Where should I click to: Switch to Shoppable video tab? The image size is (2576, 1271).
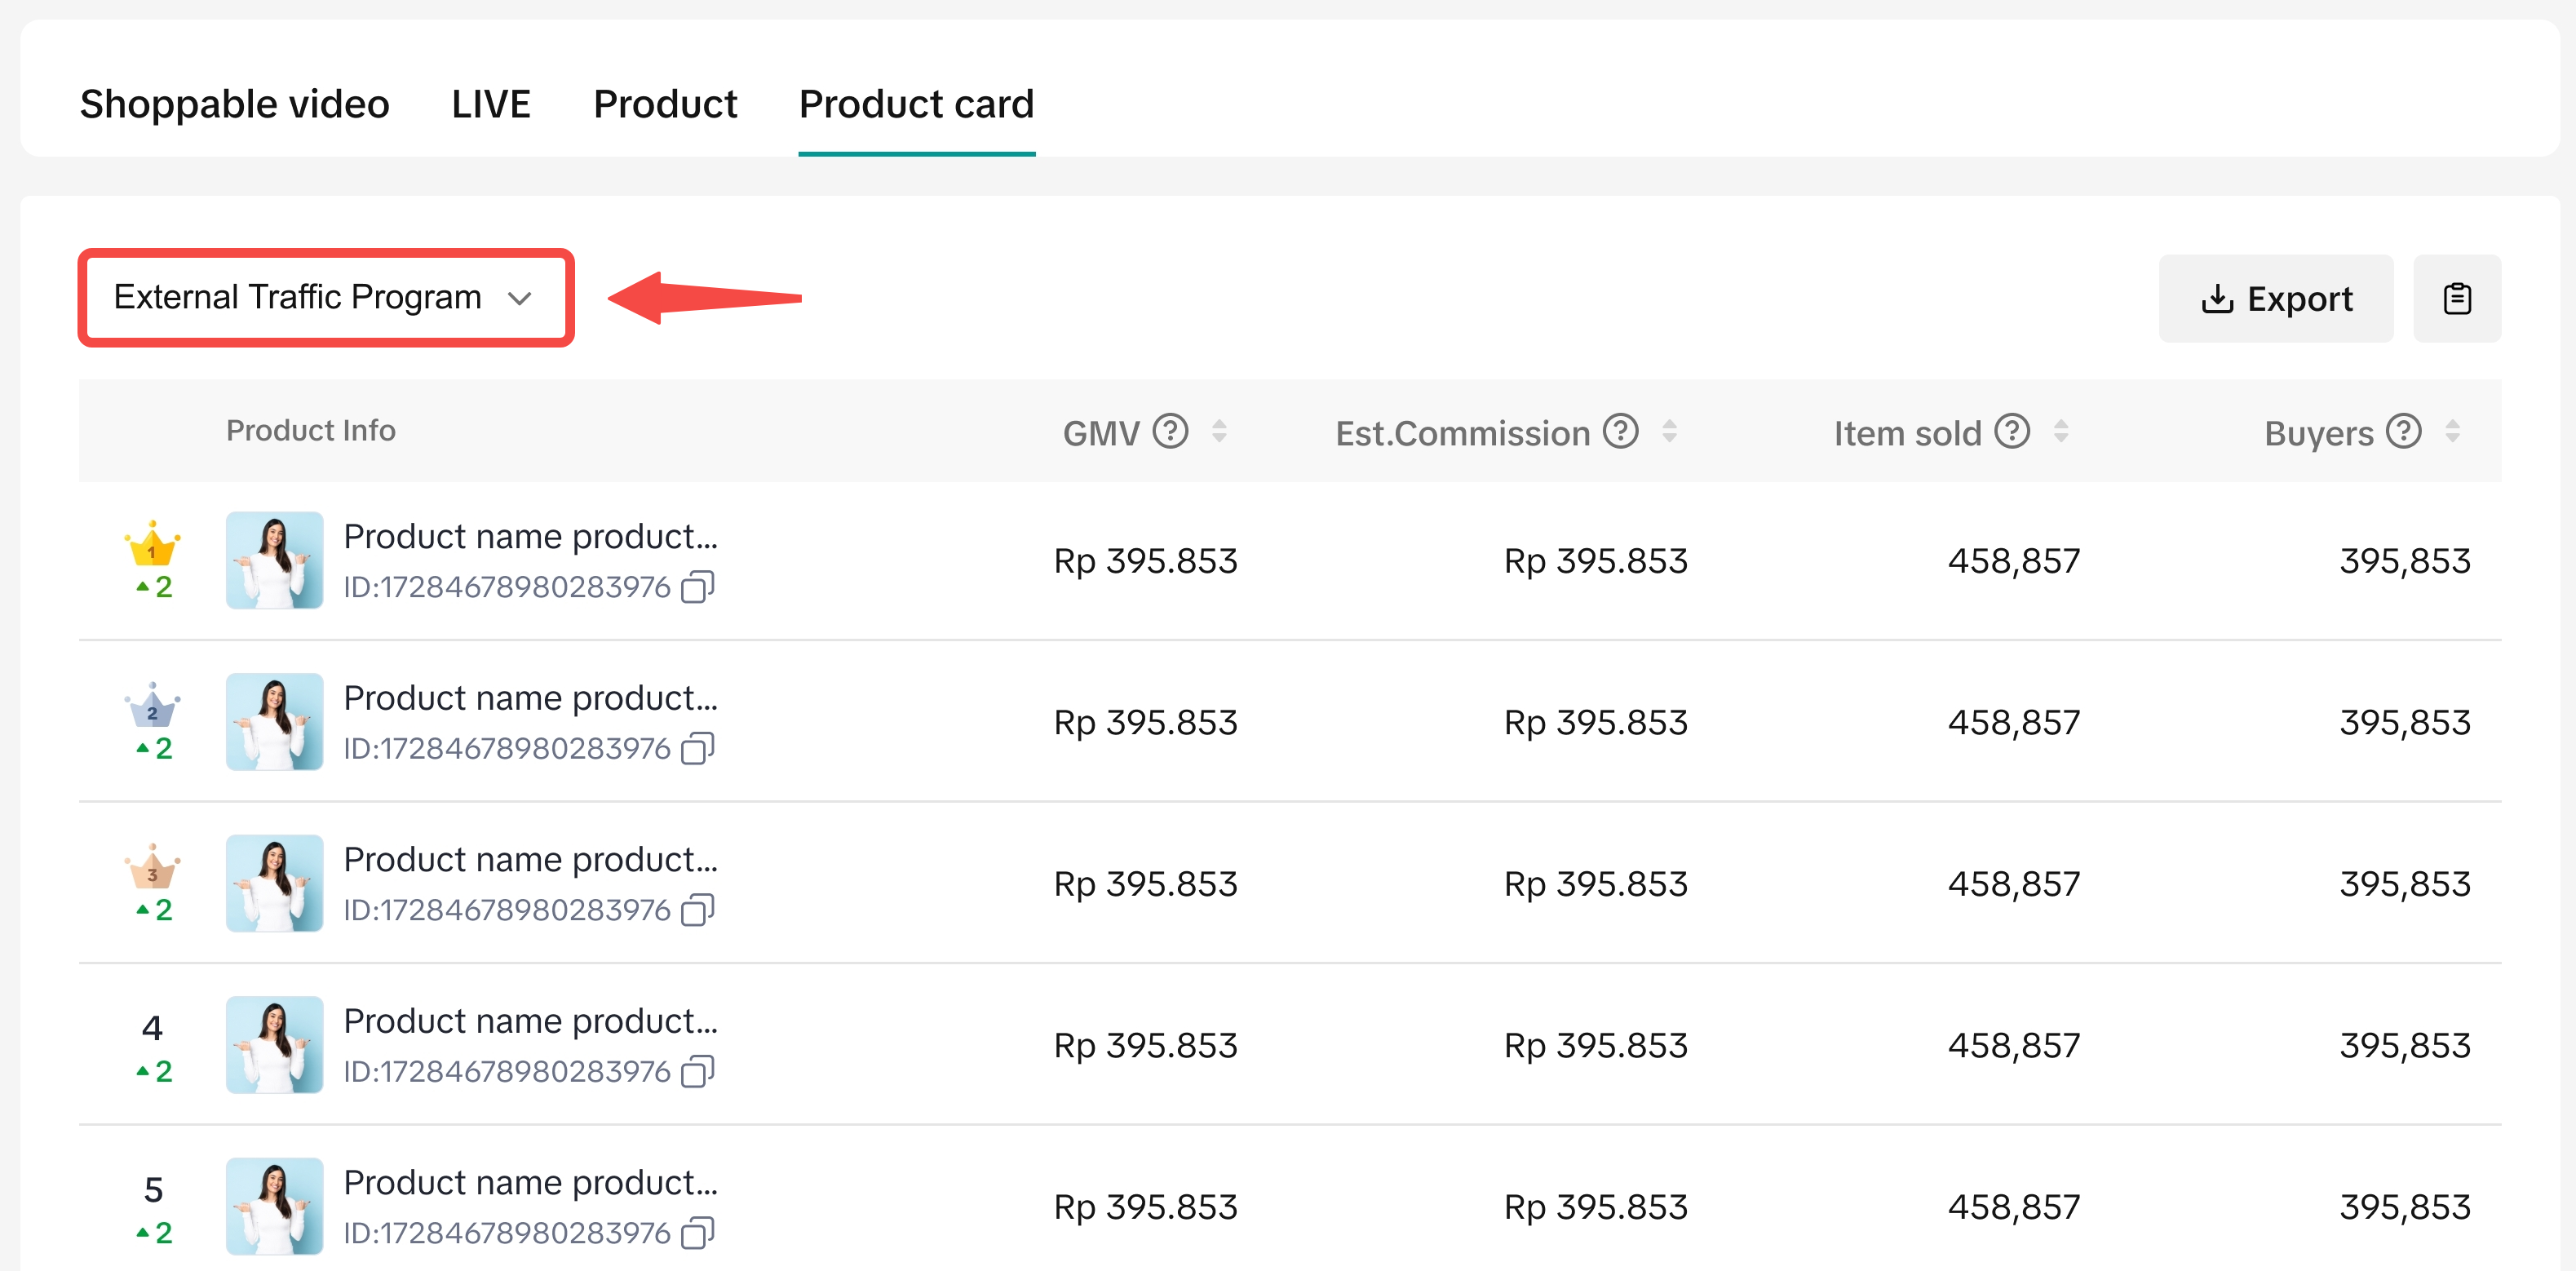(x=234, y=104)
